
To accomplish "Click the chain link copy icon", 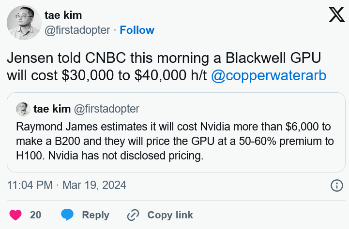I will click(x=133, y=215).
